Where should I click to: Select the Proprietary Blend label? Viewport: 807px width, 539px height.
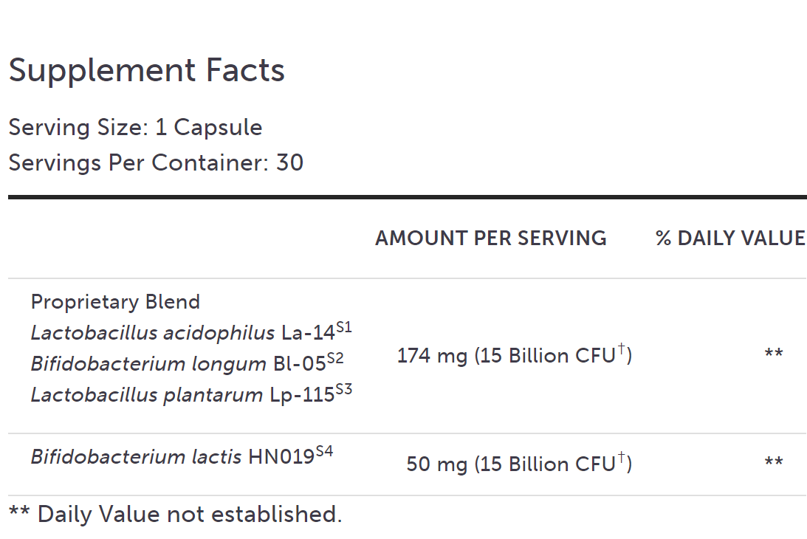115,302
